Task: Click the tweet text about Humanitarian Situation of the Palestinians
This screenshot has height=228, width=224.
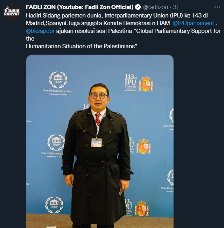Action: coord(82,46)
